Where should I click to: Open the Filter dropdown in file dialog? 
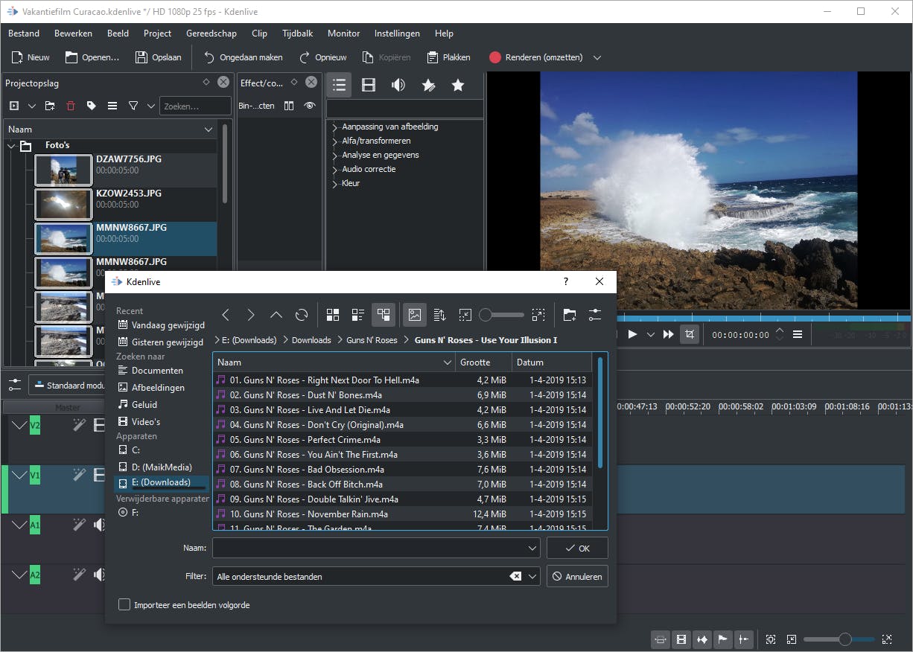pyautogui.click(x=532, y=576)
